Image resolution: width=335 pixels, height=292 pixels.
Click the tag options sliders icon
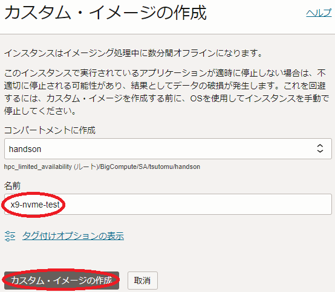(10, 236)
